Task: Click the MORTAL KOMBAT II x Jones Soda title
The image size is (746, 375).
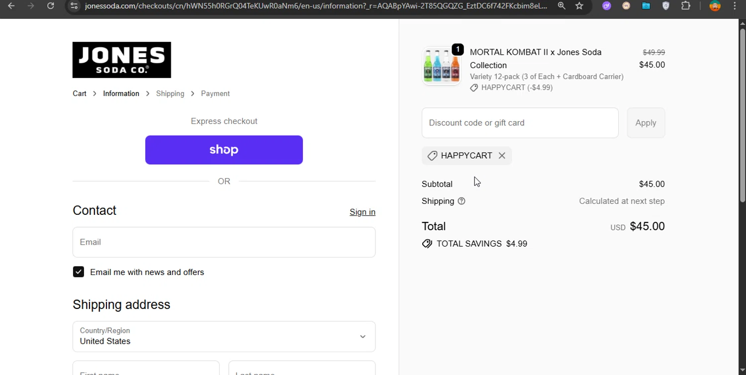Action: [536, 59]
